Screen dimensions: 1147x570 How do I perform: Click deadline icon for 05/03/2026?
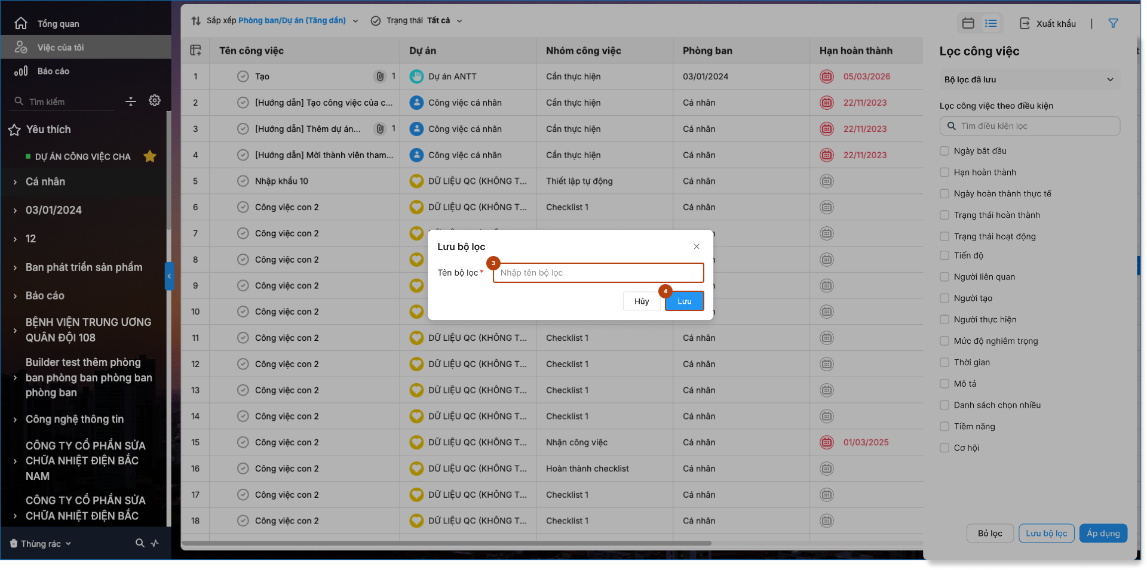(x=827, y=76)
